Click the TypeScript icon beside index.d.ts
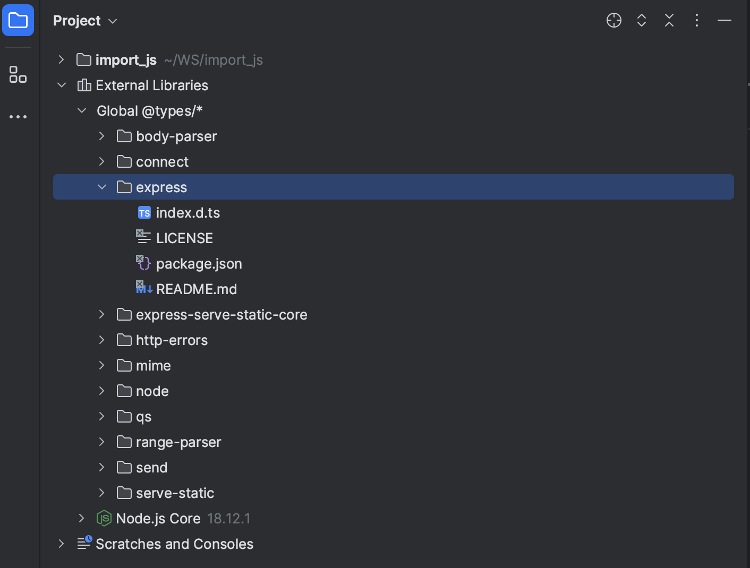750x568 pixels. (x=144, y=212)
